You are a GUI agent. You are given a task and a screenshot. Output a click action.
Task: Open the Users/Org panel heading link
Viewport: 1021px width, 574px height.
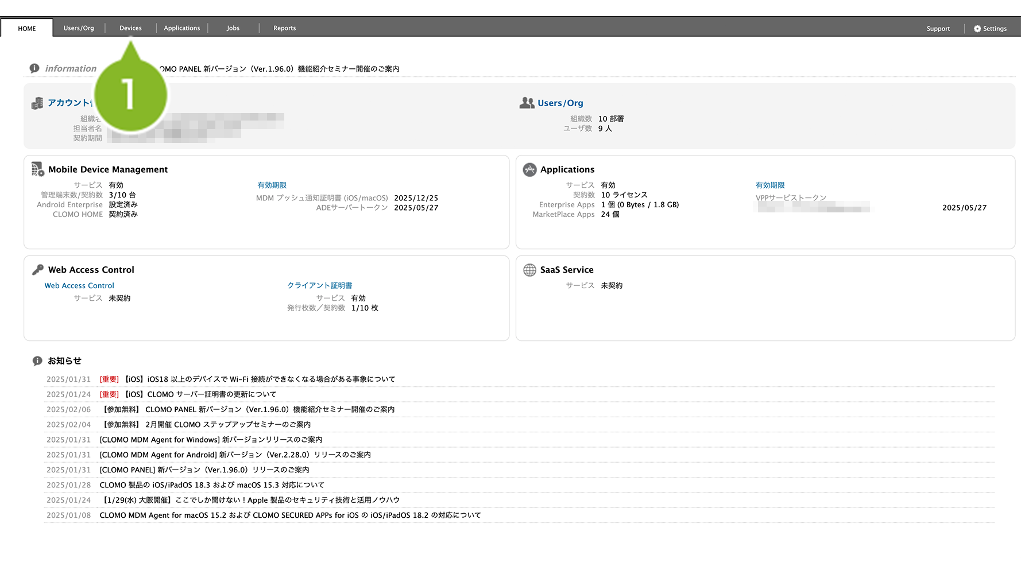pyautogui.click(x=560, y=103)
